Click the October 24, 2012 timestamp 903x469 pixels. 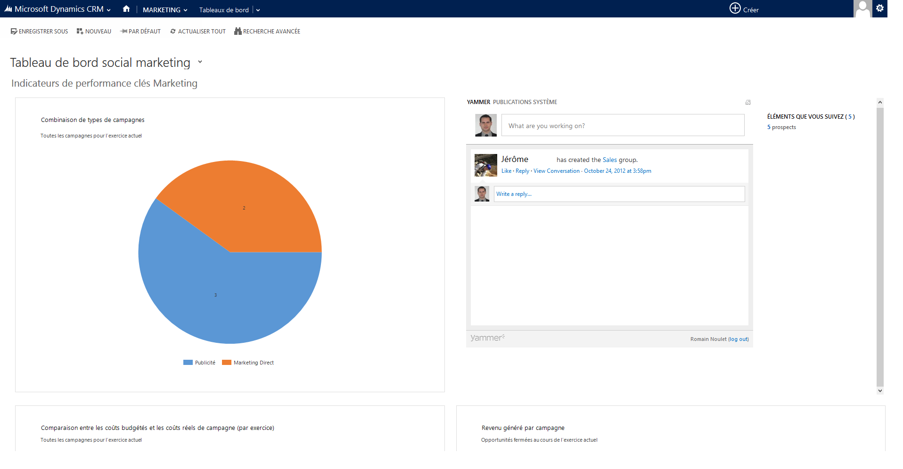click(617, 171)
